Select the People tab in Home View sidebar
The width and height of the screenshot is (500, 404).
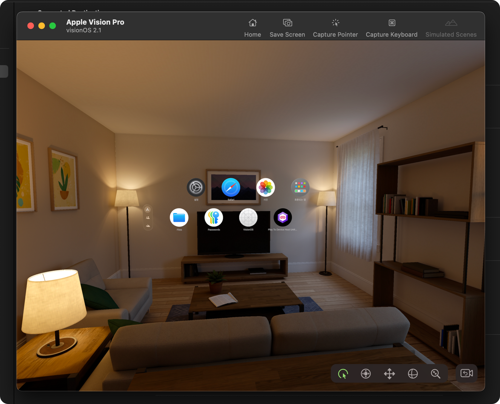click(x=148, y=218)
